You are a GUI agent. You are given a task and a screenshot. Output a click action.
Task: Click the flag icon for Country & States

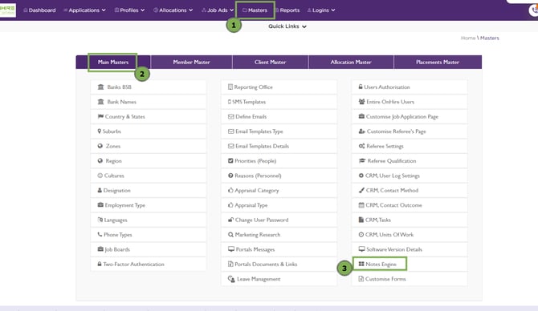coord(100,116)
